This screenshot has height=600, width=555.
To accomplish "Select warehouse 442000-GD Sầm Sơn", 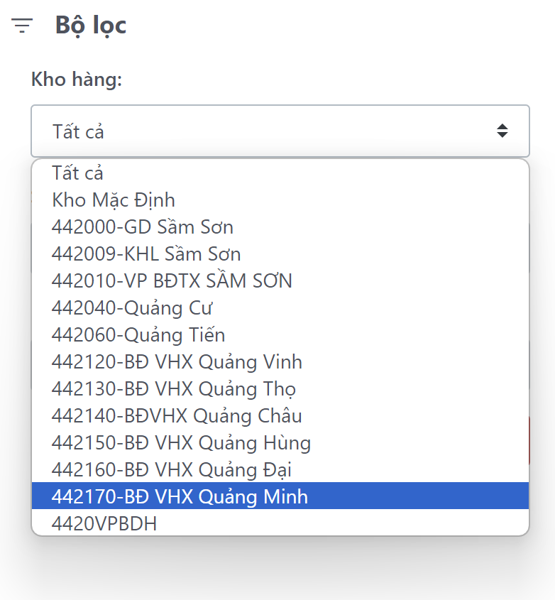I will coord(143,227).
